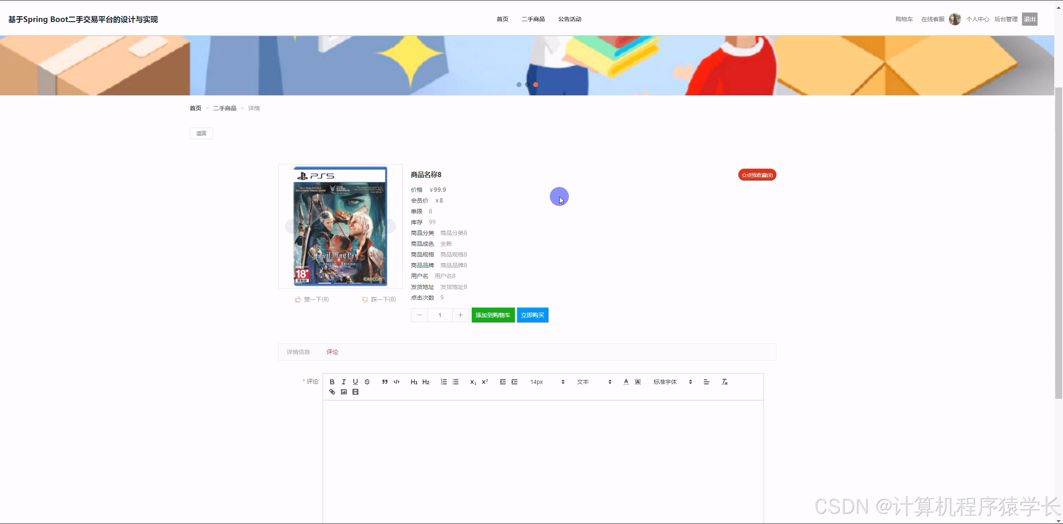Give a thumbs-down via 踩一下(8)
Screen dimensions: 1063x524
(x=378, y=299)
